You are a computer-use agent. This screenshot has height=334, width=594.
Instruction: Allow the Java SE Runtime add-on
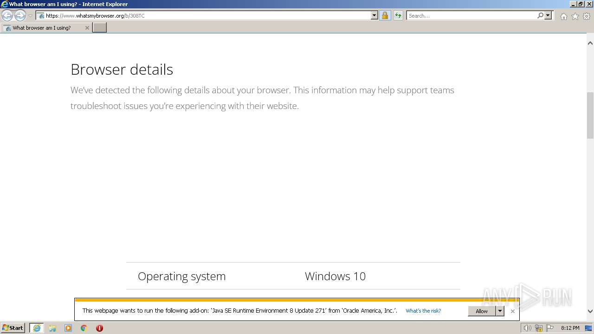coord(482,311)
